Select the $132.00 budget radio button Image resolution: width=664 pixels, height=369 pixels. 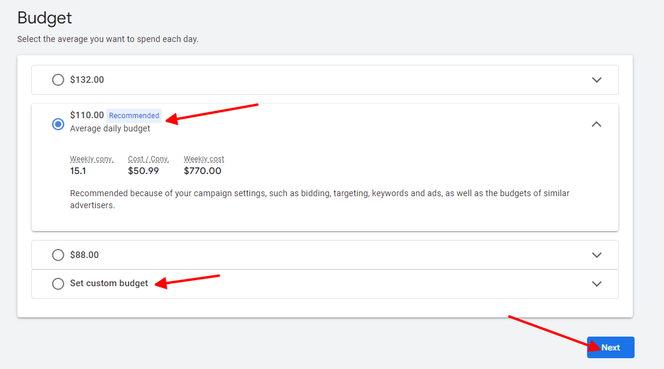(58, 79)
